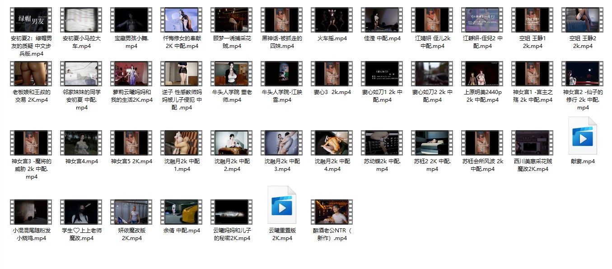Viewport: 612px width, 269px height.
Task: Select the 神女宫4.mp4 file icon
Action: point(81,143)
